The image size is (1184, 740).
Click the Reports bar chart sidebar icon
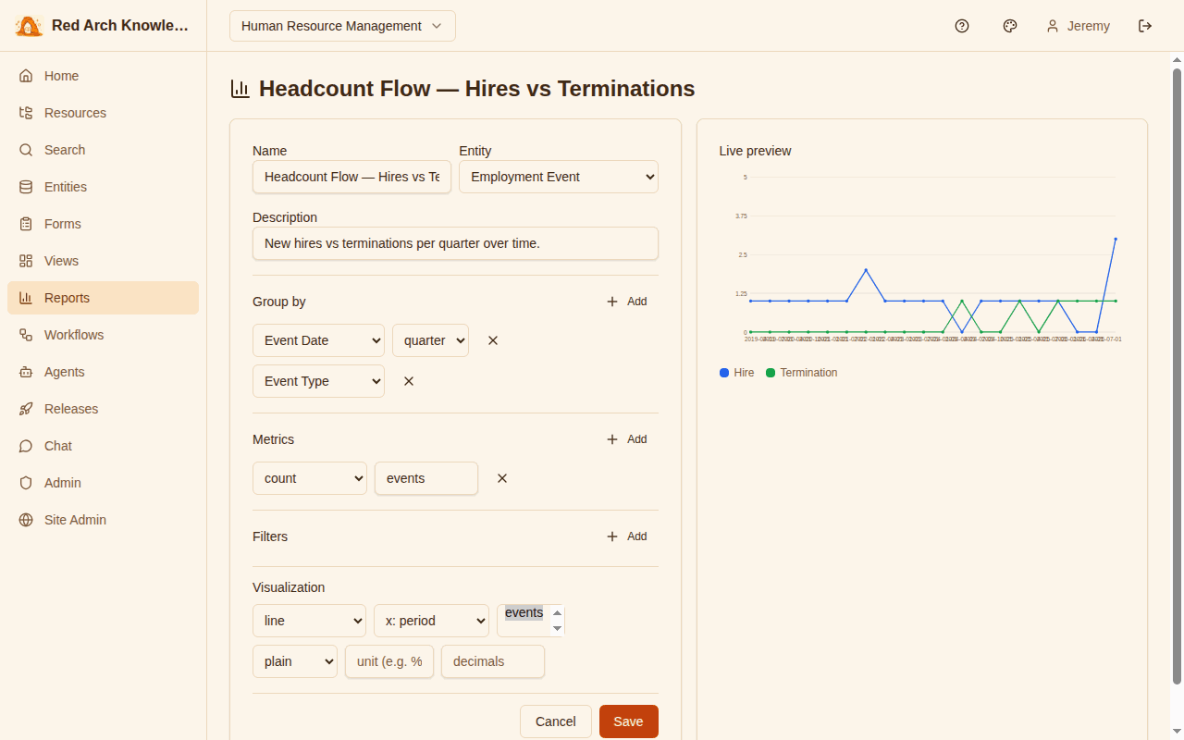tap(26, 298)
